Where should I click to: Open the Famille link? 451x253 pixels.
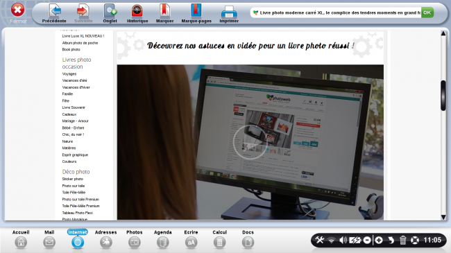(x=67, y=94)
